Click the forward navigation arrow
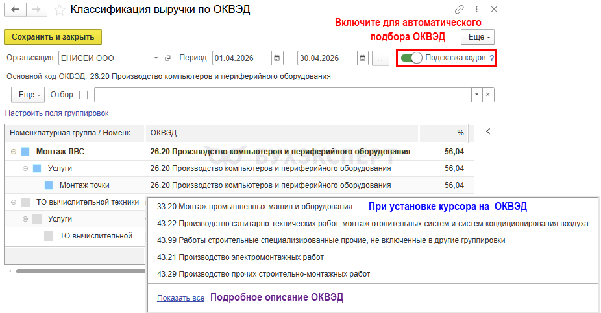This screenshot has width=601, height=313. (x=36, y=10)
